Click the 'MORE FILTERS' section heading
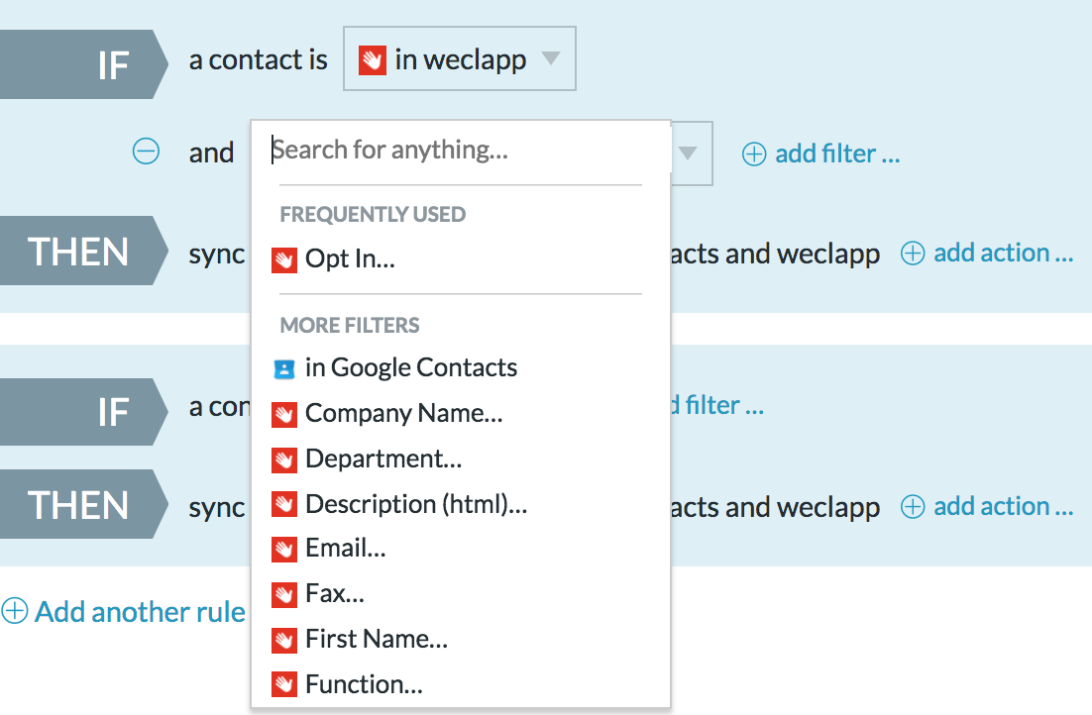Image resolution: width=1092 pixels, height=715 pixels. pyautogui.click(x=350, y=325)
